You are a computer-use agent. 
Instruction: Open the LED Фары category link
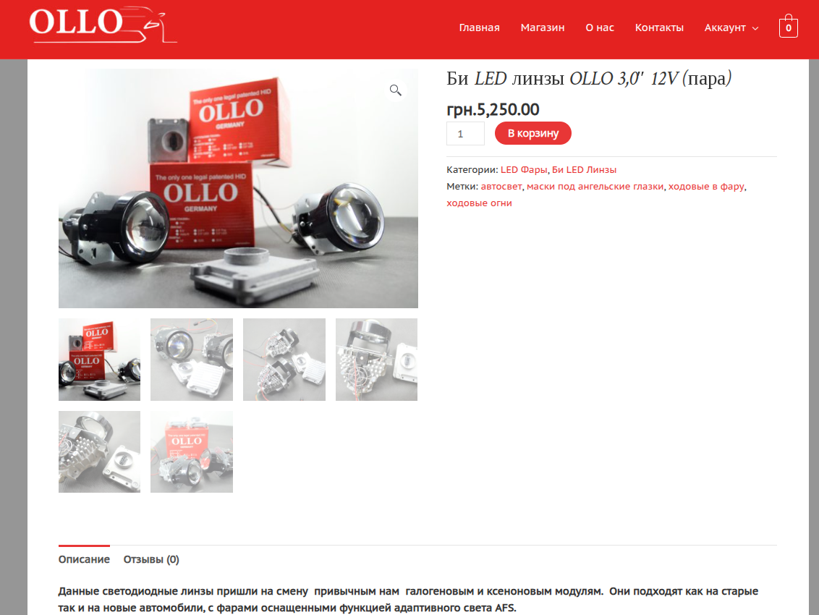(524, 170)
